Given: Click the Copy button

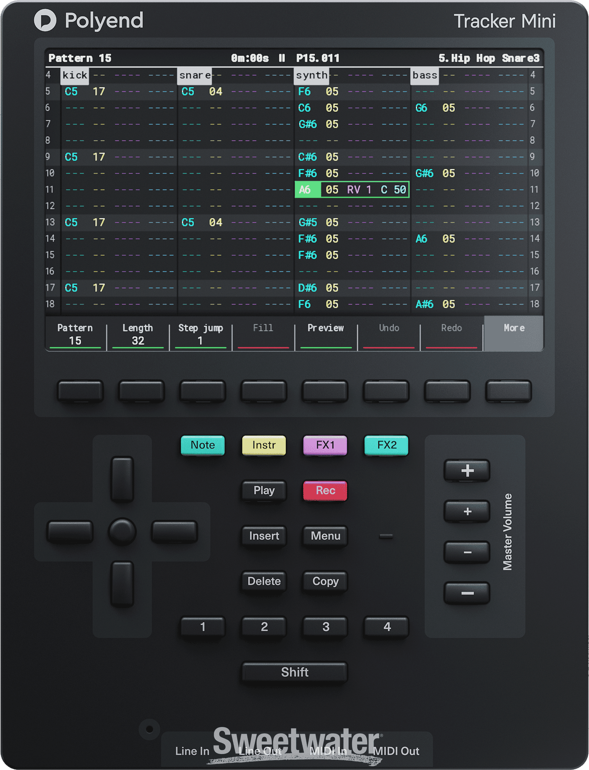Looking at the screenshot, I should click(325, 581).
